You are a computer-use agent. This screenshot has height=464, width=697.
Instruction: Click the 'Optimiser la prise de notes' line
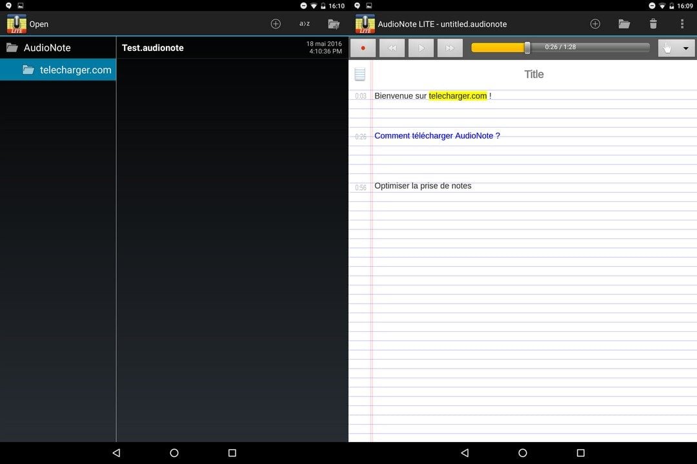tap(423, 186)
